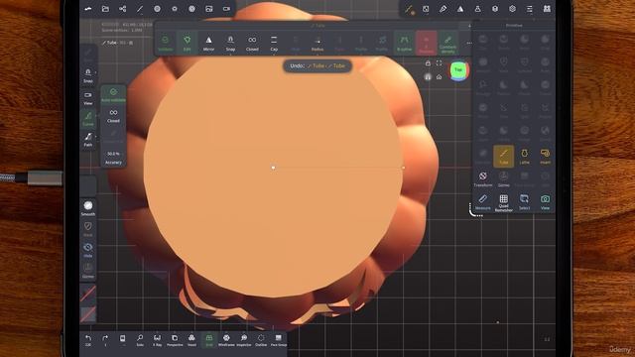The image size is (635, 357).
Task: Tap the Undo arrow
Action: pos(88,340)
